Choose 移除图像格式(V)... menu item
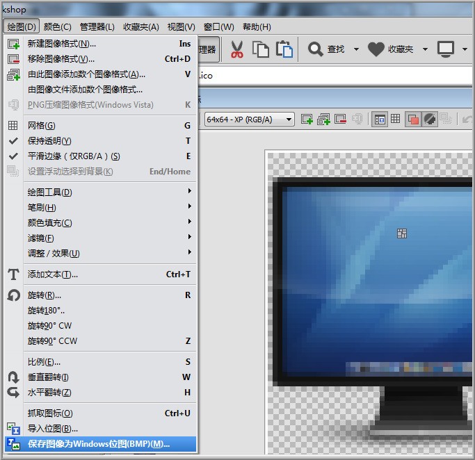The image size is (475, 460). pos(100,58)
